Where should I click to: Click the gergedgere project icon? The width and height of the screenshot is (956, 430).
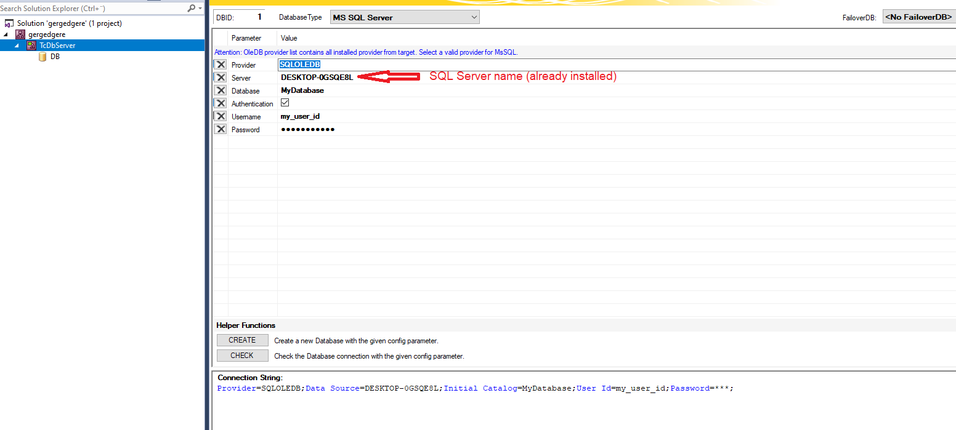20,34
